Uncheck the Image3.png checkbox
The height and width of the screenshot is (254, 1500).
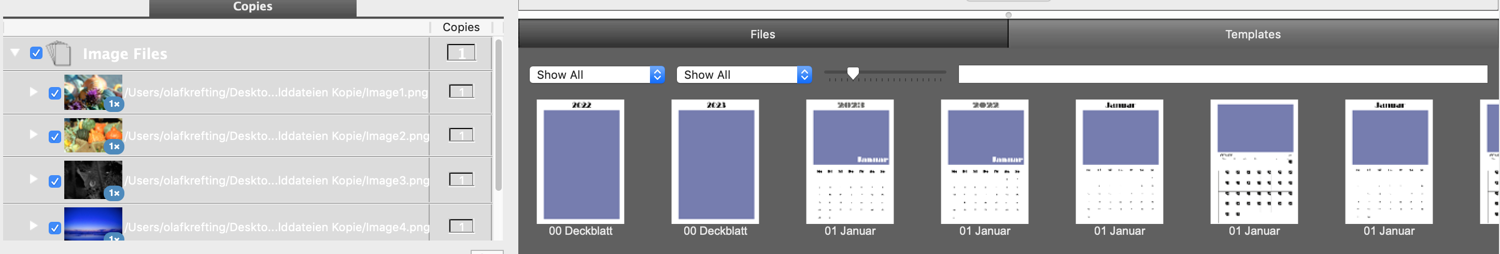click(55, 181)
